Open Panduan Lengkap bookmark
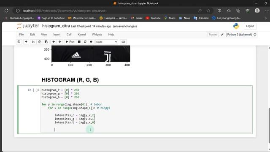The height and width of the screenshot is (152, 270). 19,18
